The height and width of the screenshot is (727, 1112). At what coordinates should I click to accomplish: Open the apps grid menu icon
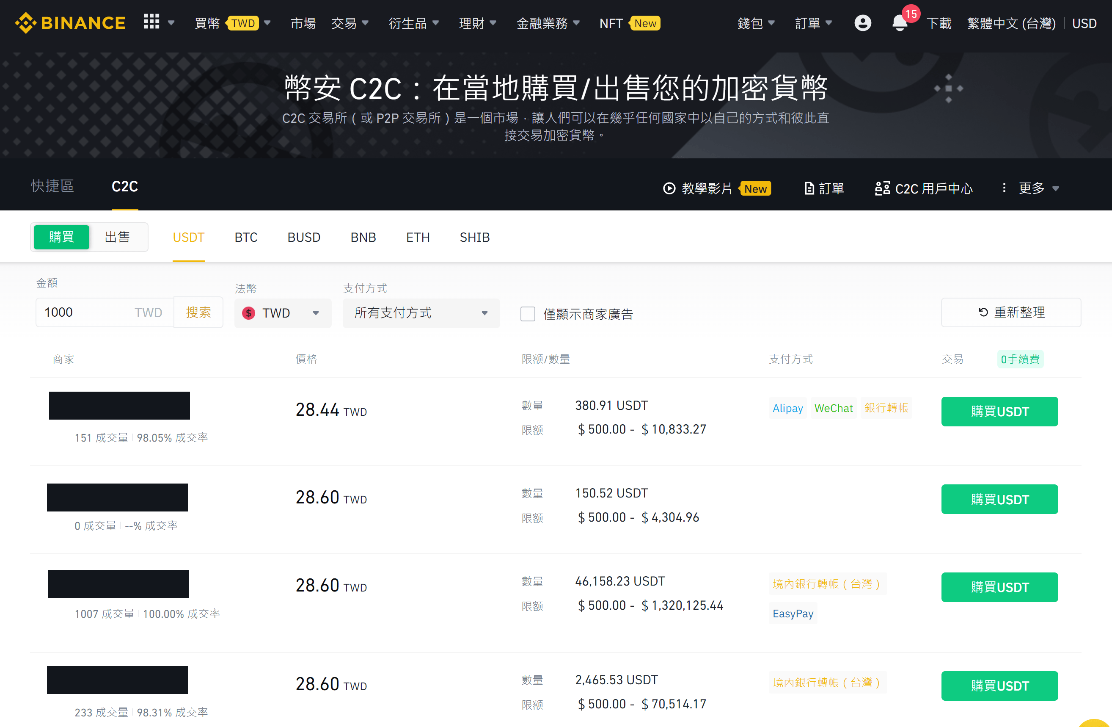pyautogui.click(x=151, y=22)
